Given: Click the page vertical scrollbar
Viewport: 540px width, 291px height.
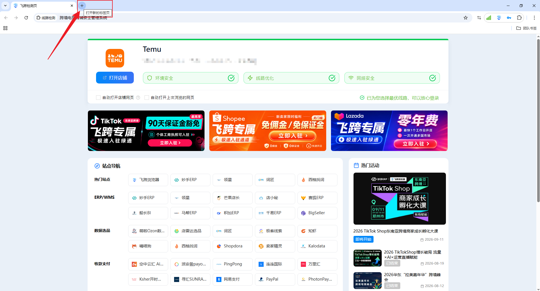Looking at the screenshot, I should click(538, 120).
